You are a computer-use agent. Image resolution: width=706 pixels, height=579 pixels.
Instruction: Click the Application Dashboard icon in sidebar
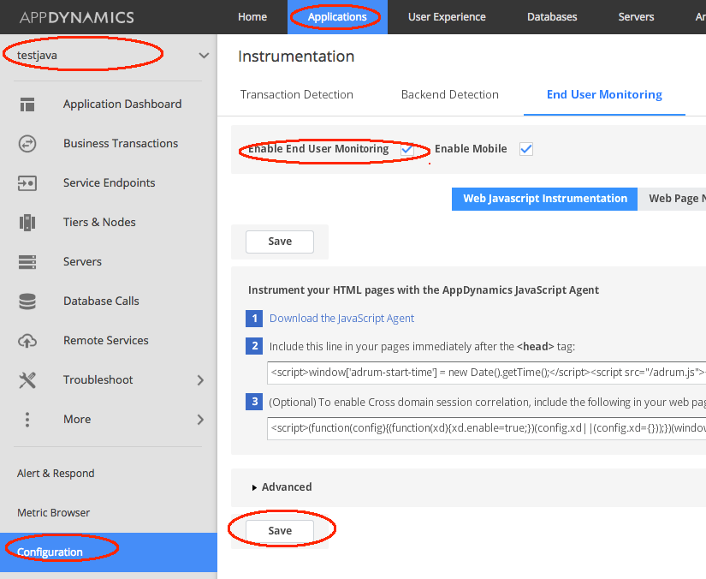pyautogui.click(x=27, y=104)
